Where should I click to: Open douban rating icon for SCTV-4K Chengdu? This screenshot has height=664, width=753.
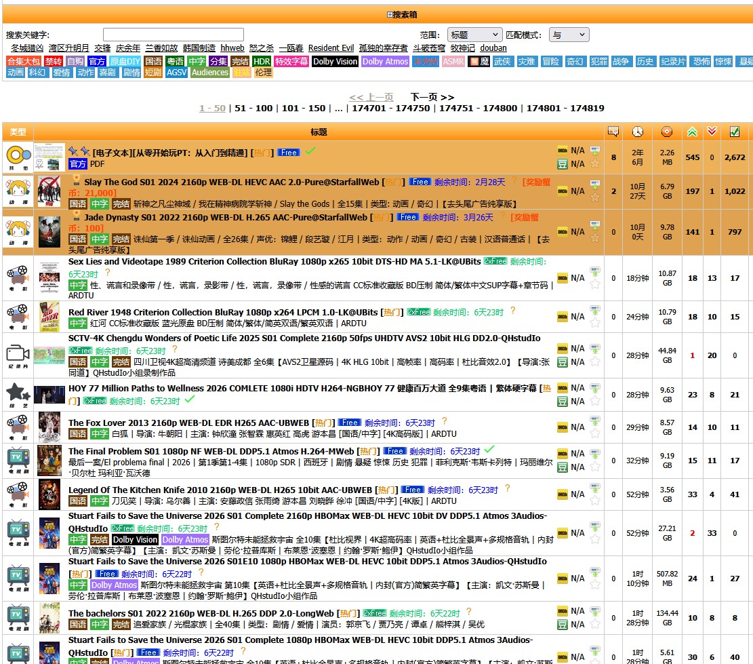click(563, 362)
